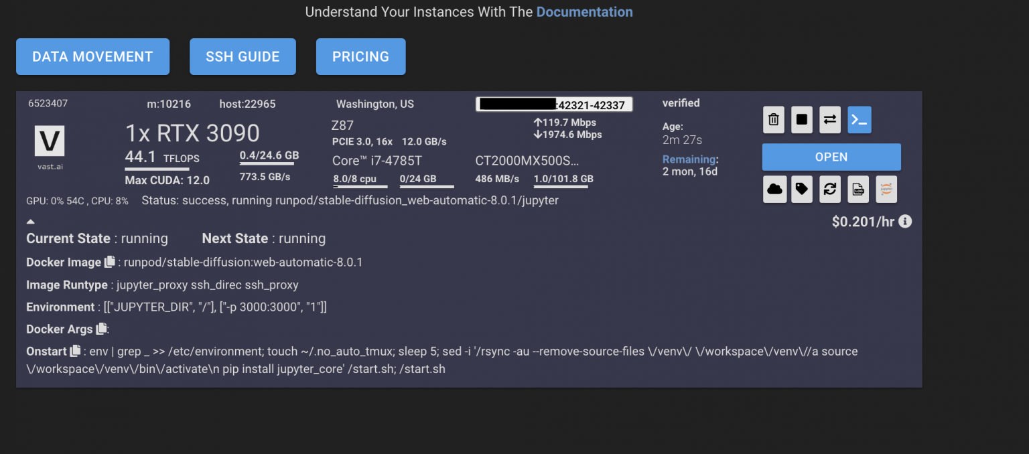View instance logs with the LOG file icon
Screen dimensions: 1029x454
(x=858, y=189)
